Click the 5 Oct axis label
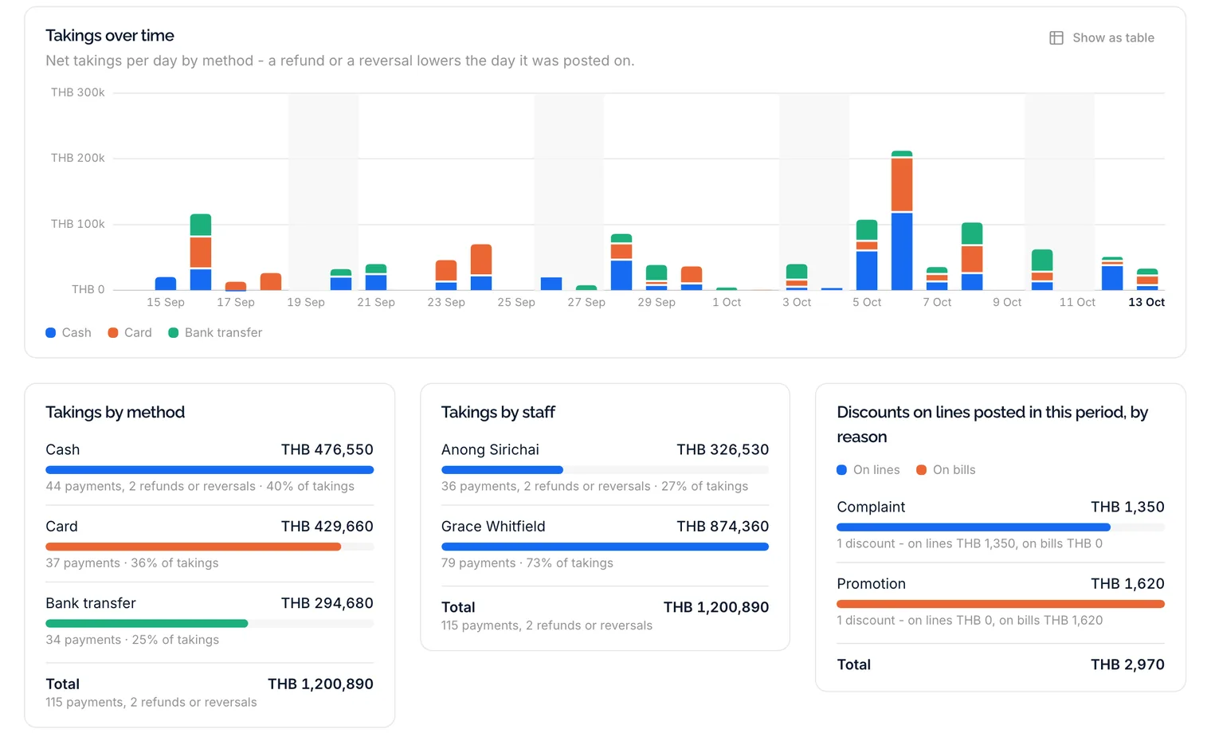1211x733 pixels. pos(867,303)
